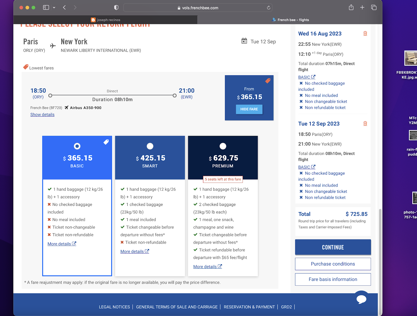Delete the Tue 12 Sep 2023 flight with trash icon
Screen dimensions: 417x316
pyautogui.click(x=365, y=123)
